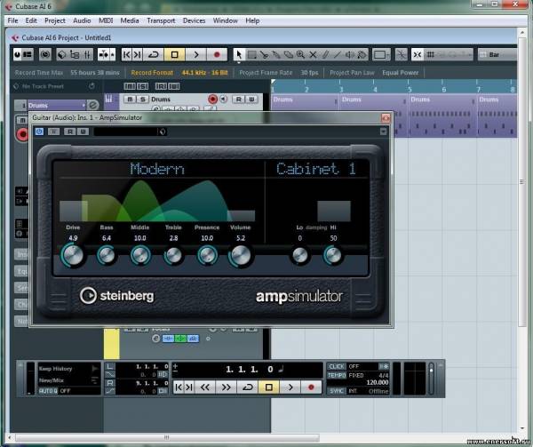Viewport: 533px width, 447px height.
Task: Click the Lo damping knob
Action: pyautogui.click(x=300, y=255)
